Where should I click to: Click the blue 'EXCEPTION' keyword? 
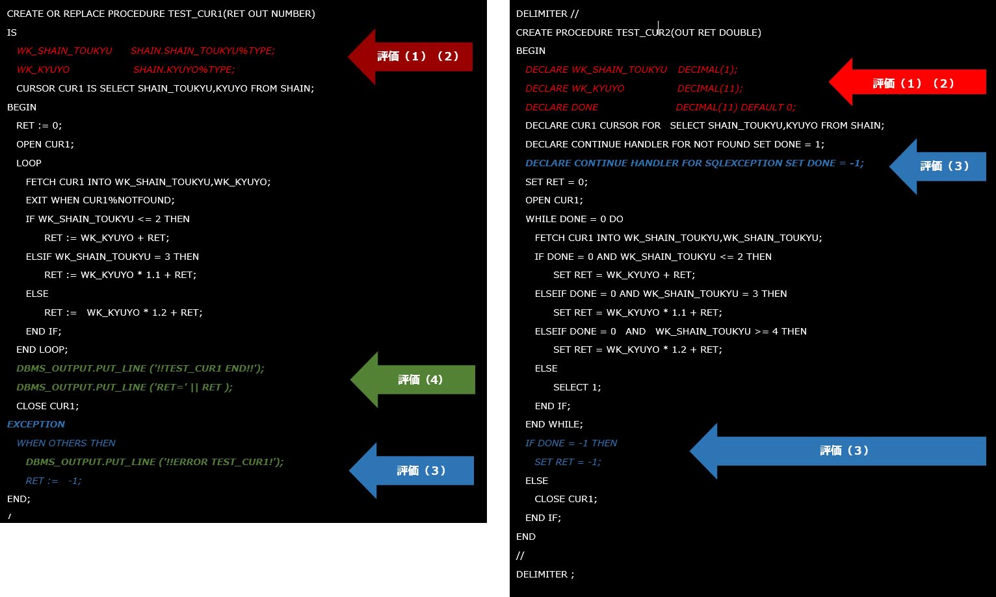coord(36,424)
